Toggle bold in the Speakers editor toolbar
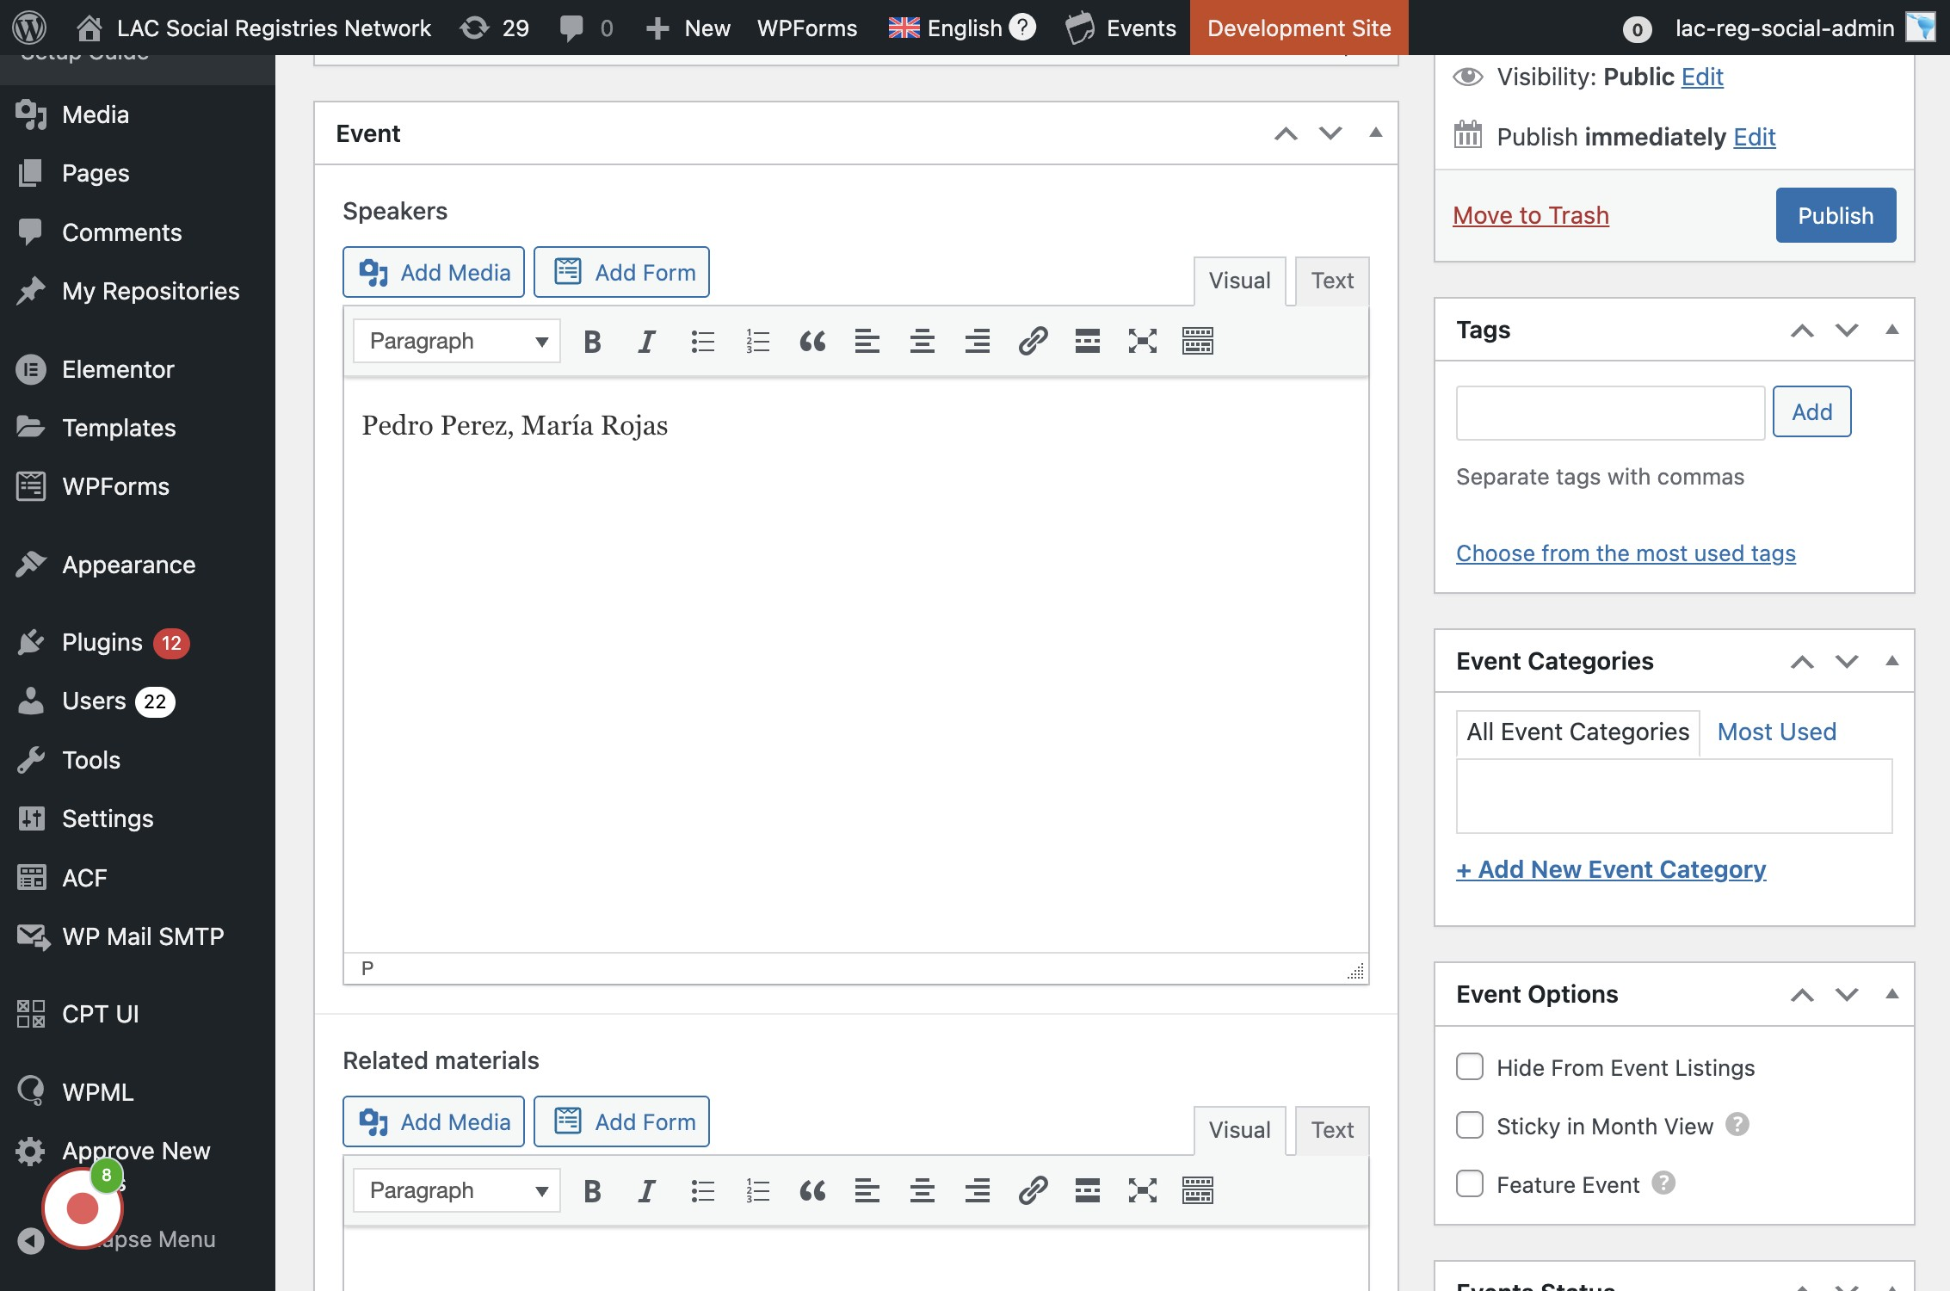 click(x=592, y=342)
